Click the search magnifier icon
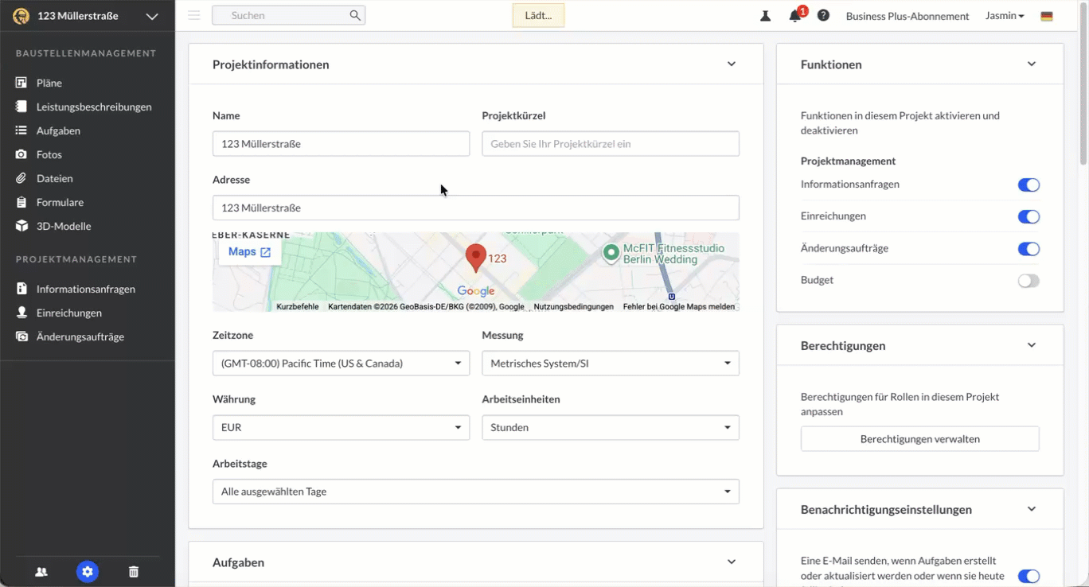 pyautogui.click(x=355, y=16)
